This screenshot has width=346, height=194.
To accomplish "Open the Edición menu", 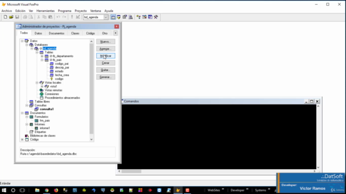I will point(21,11).
